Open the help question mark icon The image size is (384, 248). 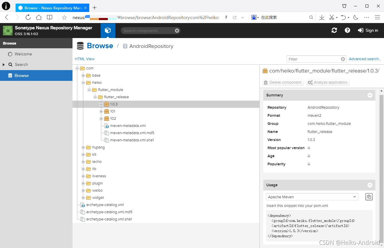[347, 30]
